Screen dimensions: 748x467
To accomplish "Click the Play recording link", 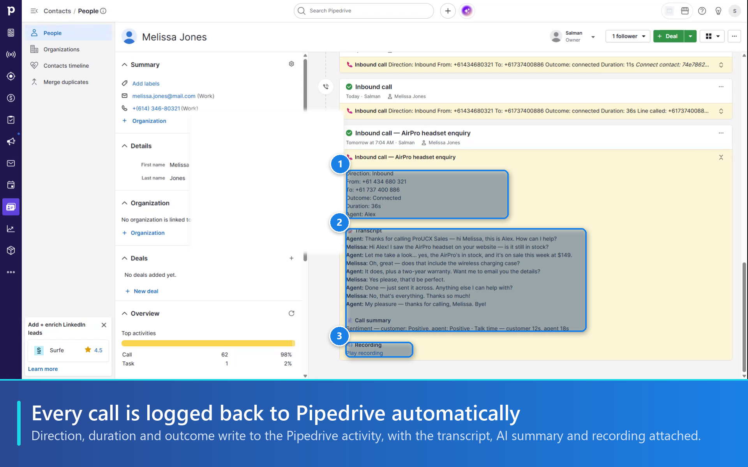I will (x=365, y=353).
